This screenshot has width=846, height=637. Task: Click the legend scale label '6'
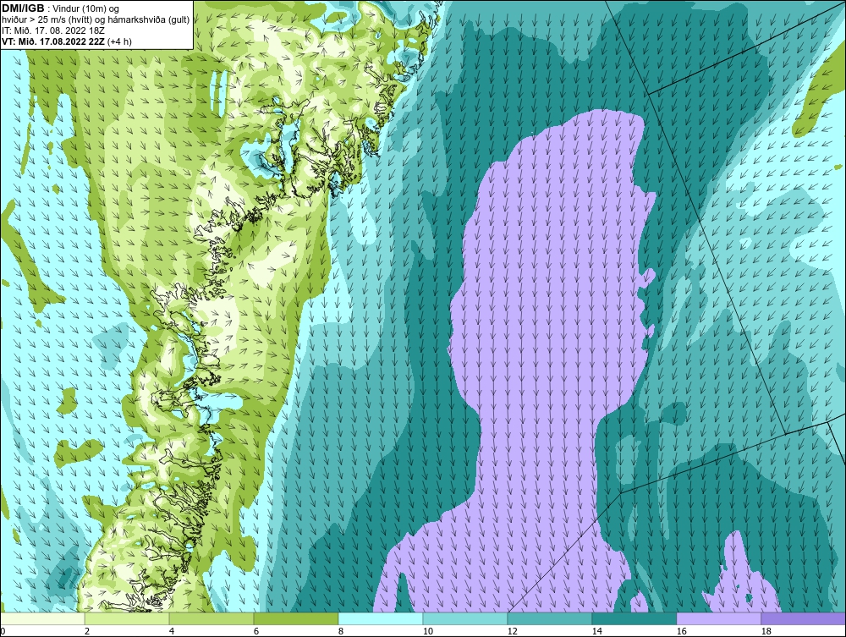(x=256, y=631)
